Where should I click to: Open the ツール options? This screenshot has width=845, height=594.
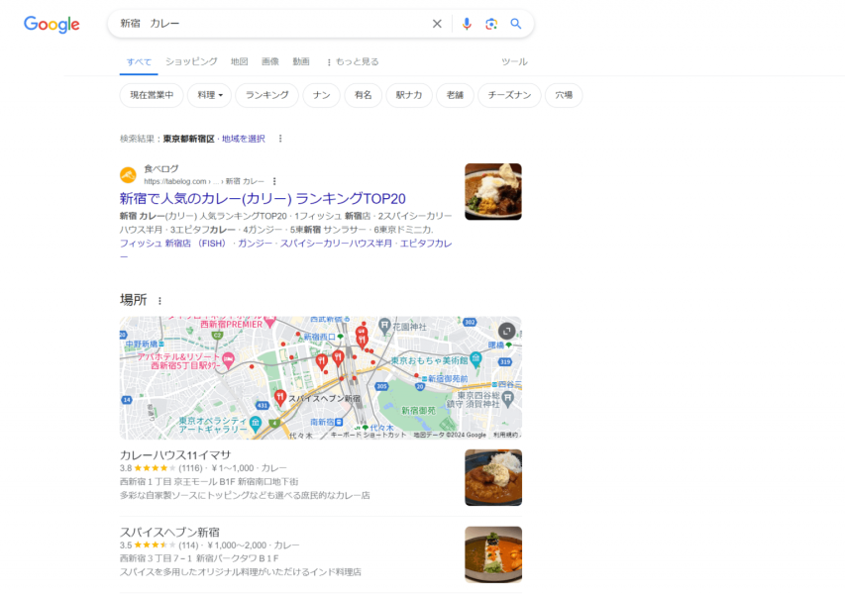pos(514,62)
